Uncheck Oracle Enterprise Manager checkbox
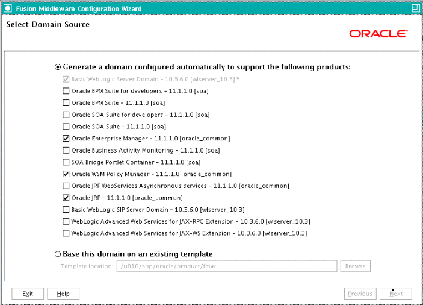423x305 pixels. 66,138
